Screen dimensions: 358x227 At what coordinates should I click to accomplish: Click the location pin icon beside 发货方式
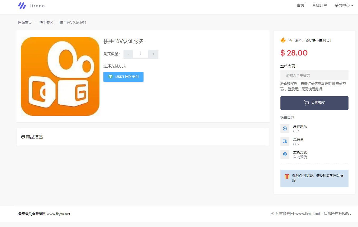coord(285,154)
